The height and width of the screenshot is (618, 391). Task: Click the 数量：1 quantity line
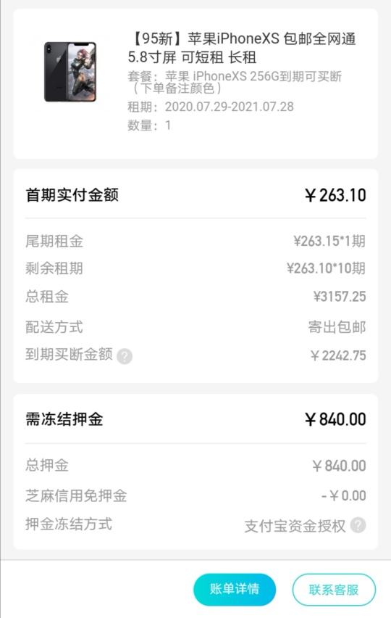pyautogui.click(x=149, y=125)
